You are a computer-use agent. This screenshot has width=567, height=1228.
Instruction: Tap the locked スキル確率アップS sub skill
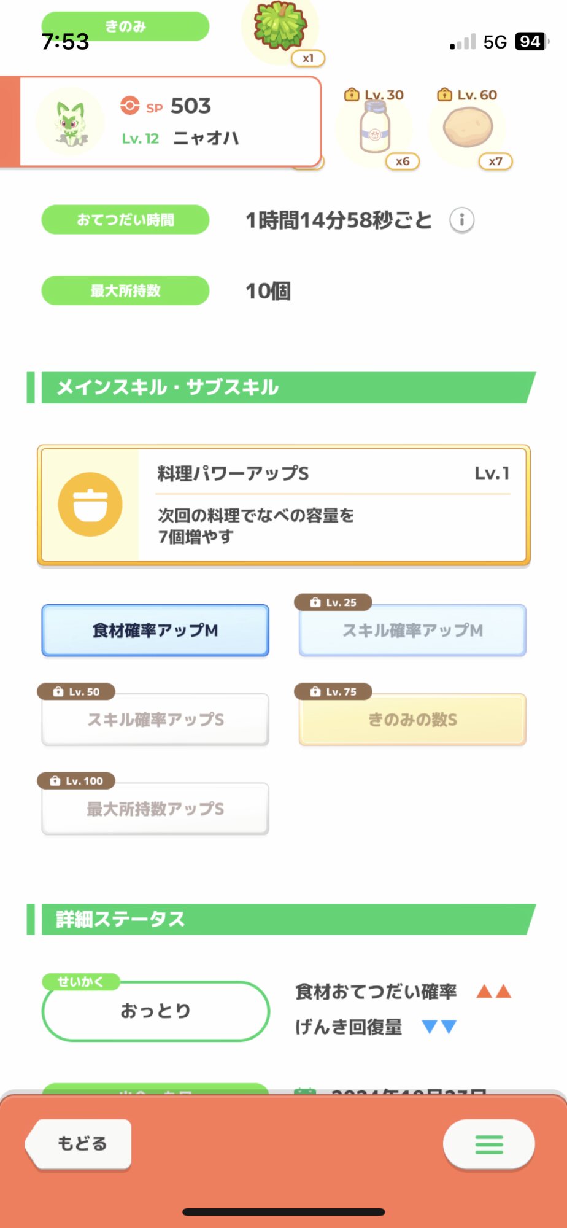155,720
